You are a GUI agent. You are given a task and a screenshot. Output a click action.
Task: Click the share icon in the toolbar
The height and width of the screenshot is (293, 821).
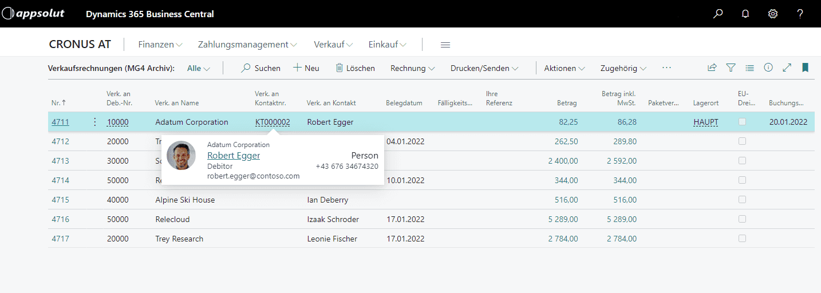(x=712, y=68)
